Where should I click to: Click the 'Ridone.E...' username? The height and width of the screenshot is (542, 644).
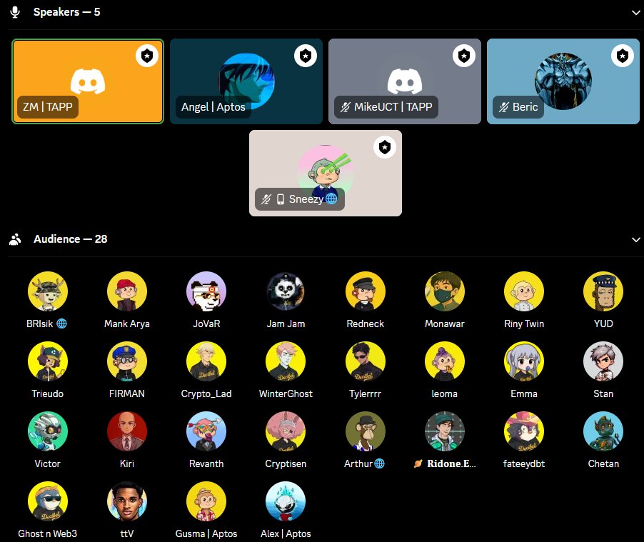451,463
